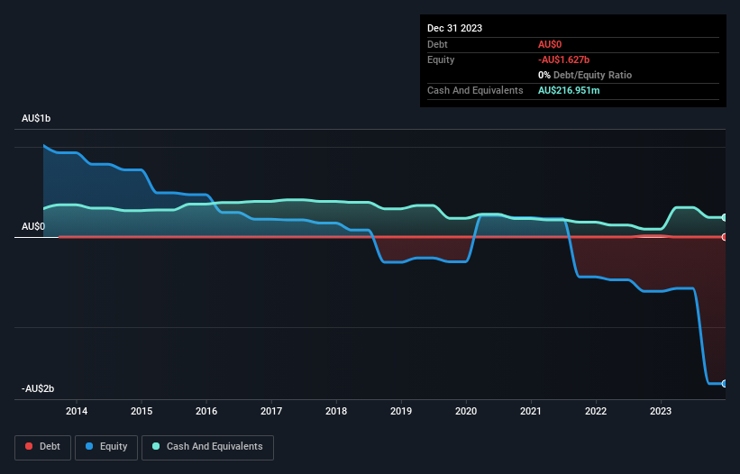The width and height of the screenshot is (740, 474).
Task: Click the 2021 x-axis label
Action: tap(531, 411)
